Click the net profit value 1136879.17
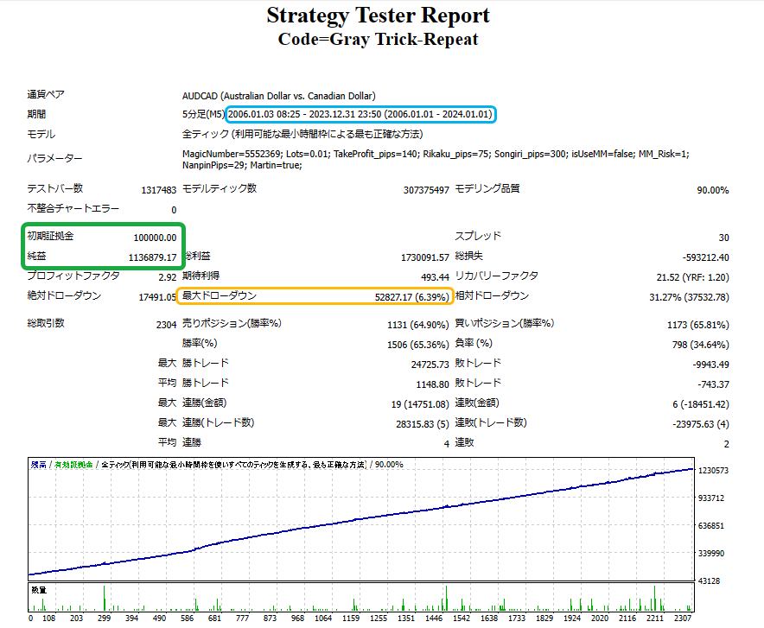This screenshot has width=764, height=628. coord(152,257)
